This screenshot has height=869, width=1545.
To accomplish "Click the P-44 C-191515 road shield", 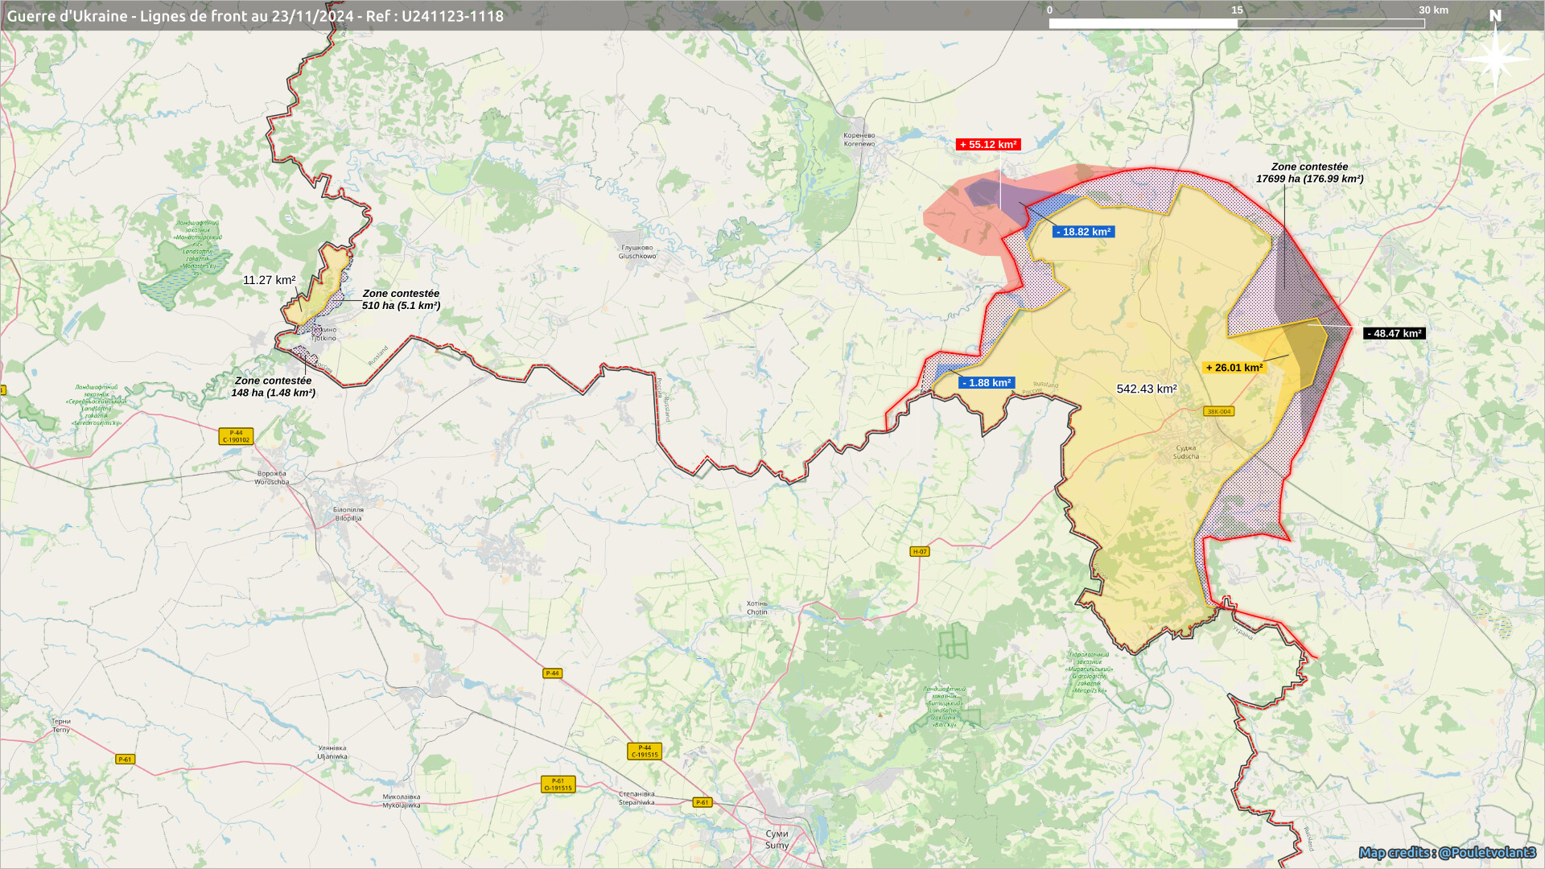I will point(645,751).
